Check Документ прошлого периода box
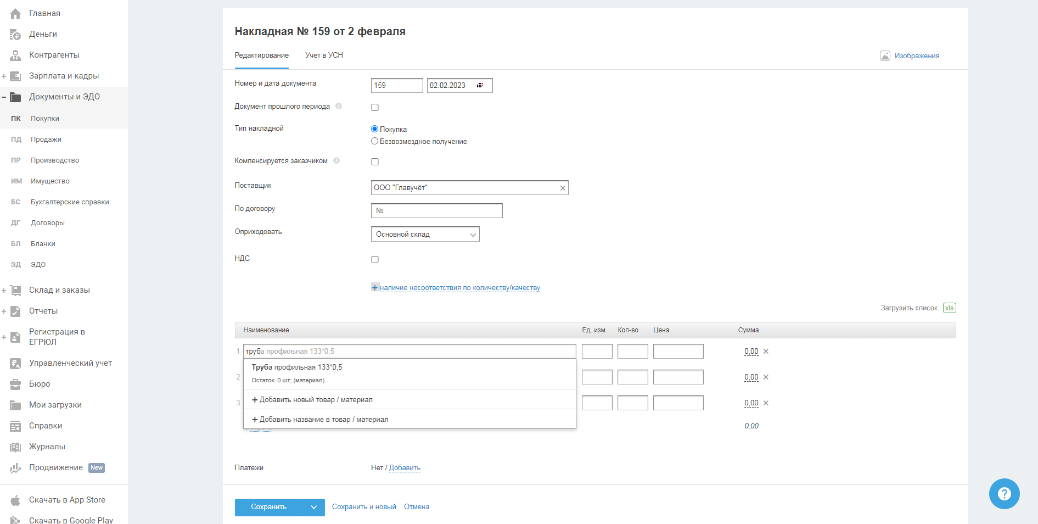 (x=375, y=108)
